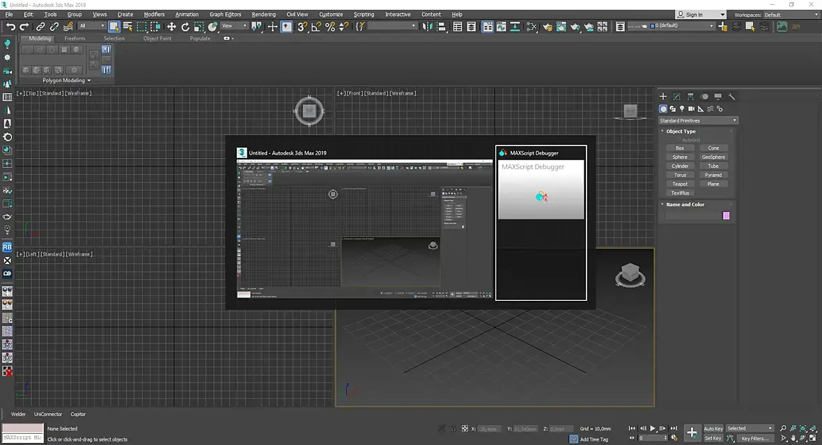Image resolution: width=822 pixels, height=445 pixels.
Task: Toggle the 3D Snaps button
Action: pyautogui.click(x=302, y=26)
